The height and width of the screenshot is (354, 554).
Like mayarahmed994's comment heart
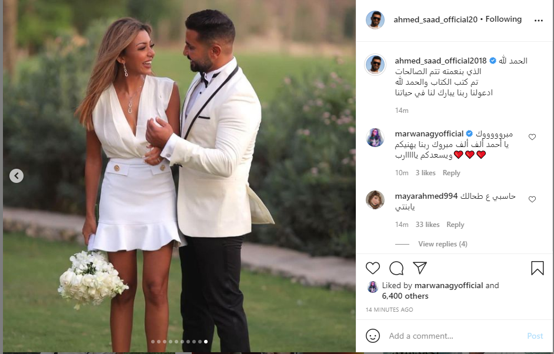[532, 199]
